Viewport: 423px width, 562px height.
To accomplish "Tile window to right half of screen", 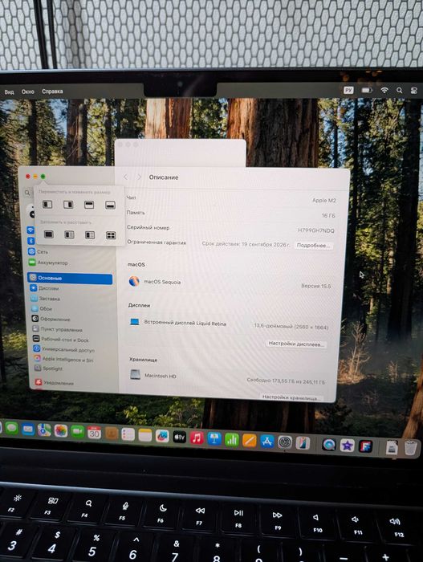I will [68, 204].
